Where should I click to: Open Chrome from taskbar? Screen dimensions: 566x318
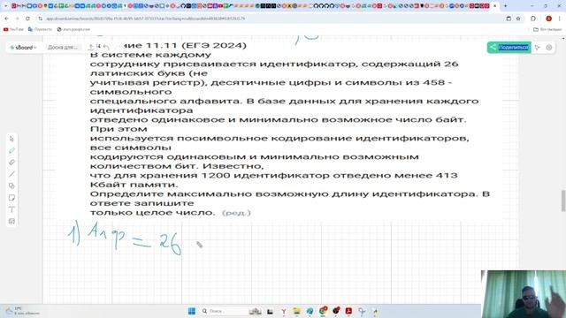pos(323,311)
